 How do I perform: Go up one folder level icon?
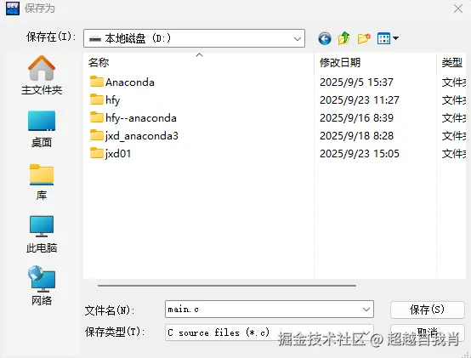click(x=344, y=38)
